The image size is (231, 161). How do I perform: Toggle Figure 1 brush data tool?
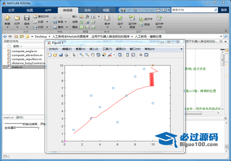[x=110, y=55]
